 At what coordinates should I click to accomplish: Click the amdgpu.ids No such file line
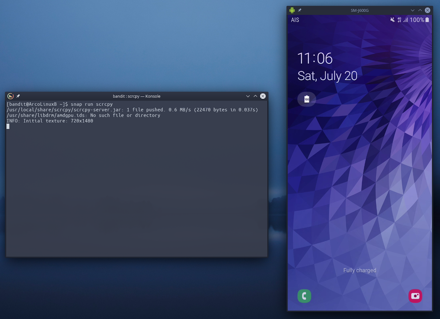83,115
